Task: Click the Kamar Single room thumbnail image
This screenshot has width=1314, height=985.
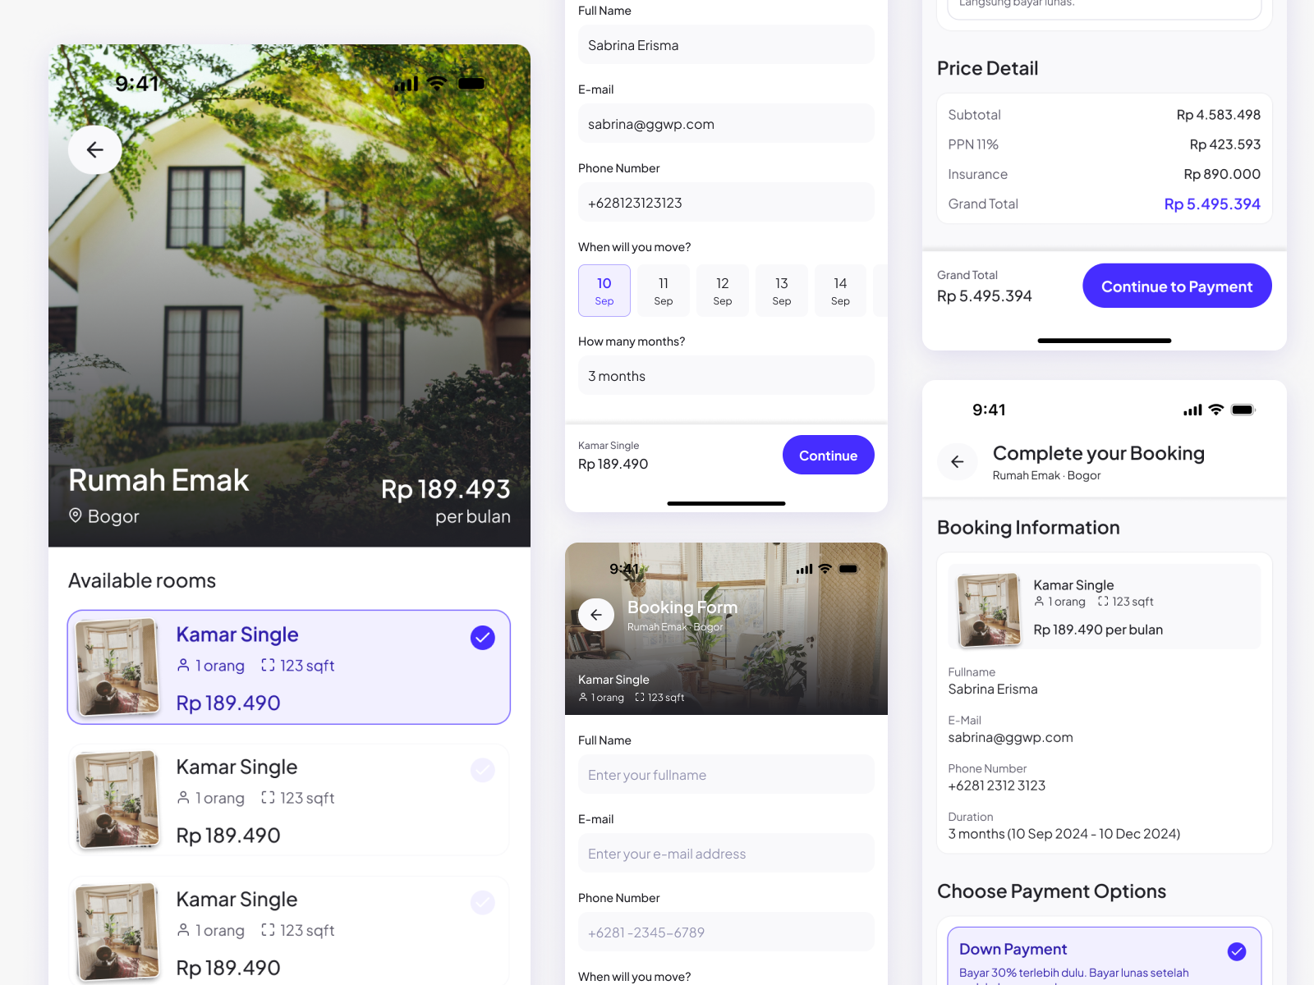Action: point(117,667)
